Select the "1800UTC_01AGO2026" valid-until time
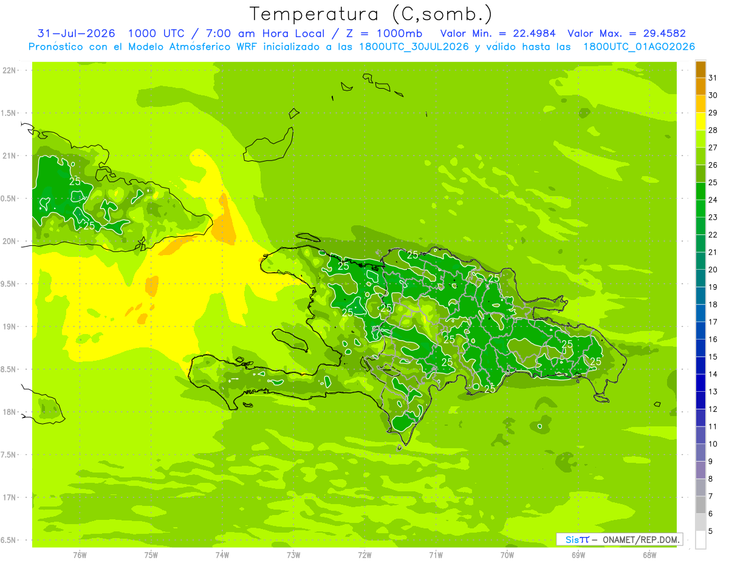The height and width of the screenshot is (563, 729). (639, 47)
